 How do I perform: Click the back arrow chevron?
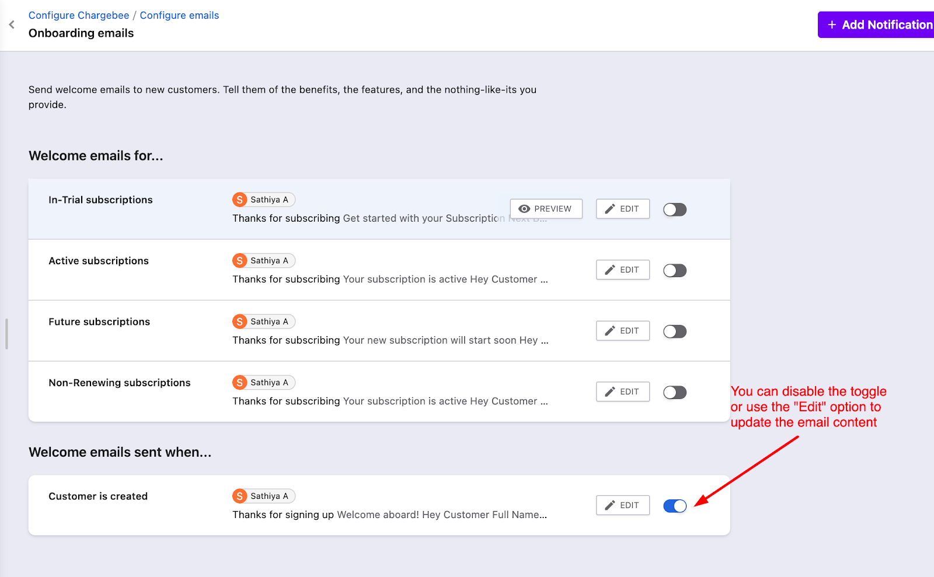pos(12,25)
